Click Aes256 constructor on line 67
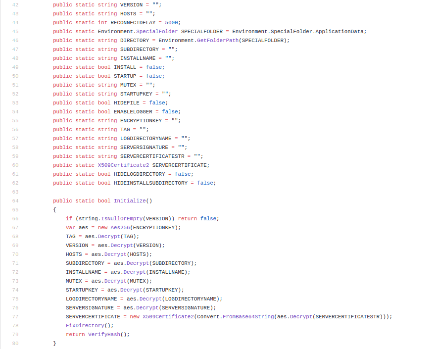Screen dimensions: 436x349 tap(120, 228)
